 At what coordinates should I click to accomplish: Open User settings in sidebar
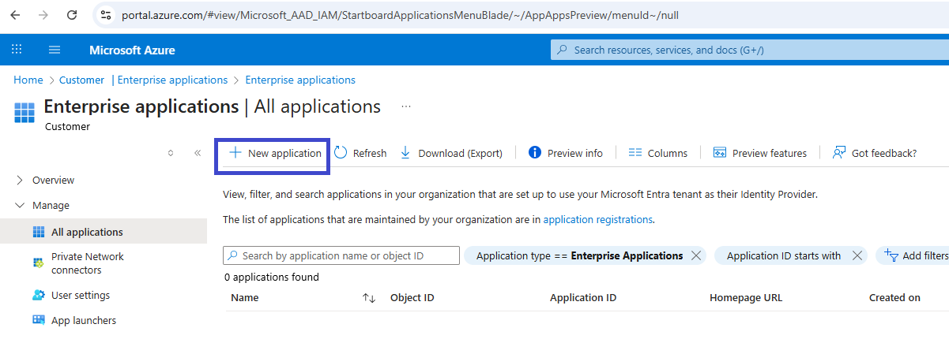(x=81, y=296)
